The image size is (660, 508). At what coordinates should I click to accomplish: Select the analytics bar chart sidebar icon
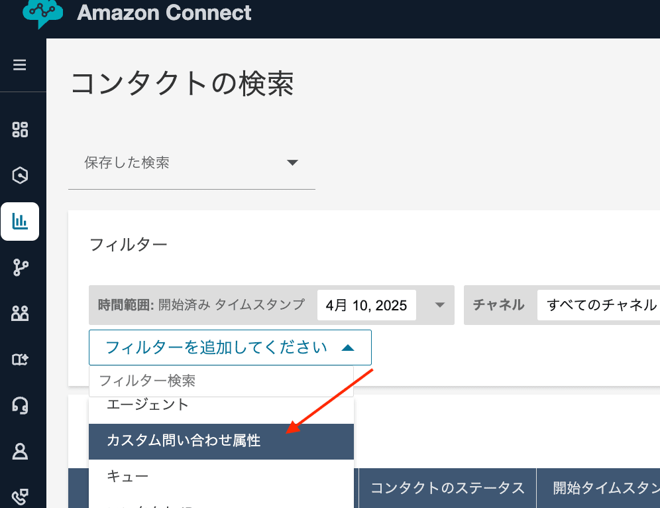(20, 221)
